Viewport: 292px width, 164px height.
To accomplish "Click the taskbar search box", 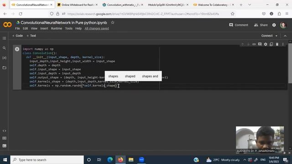I will click(x=47, y=160).
